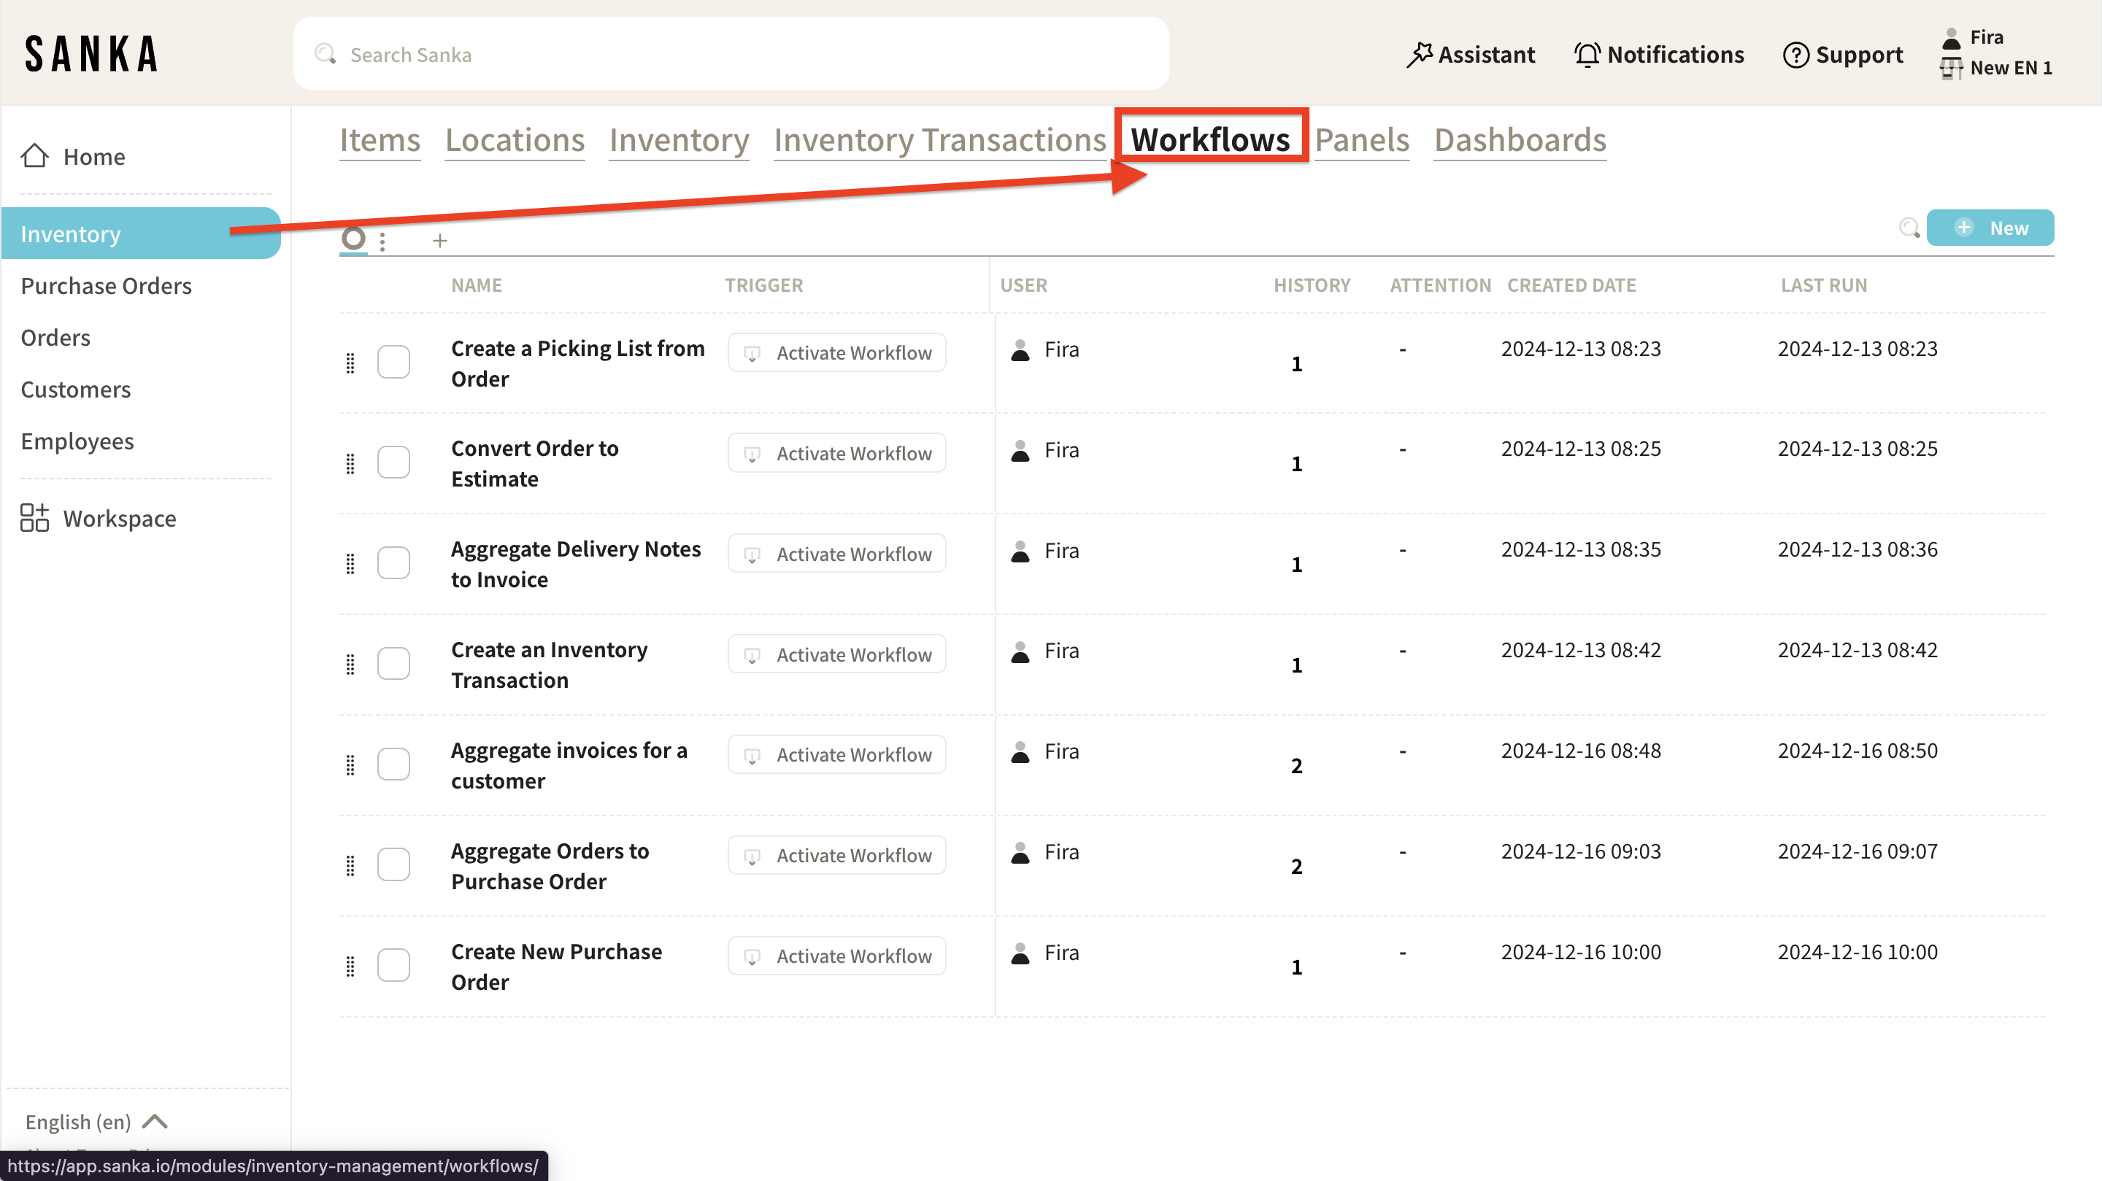Click the Home house icon in sidebar

tap(34, 156)
